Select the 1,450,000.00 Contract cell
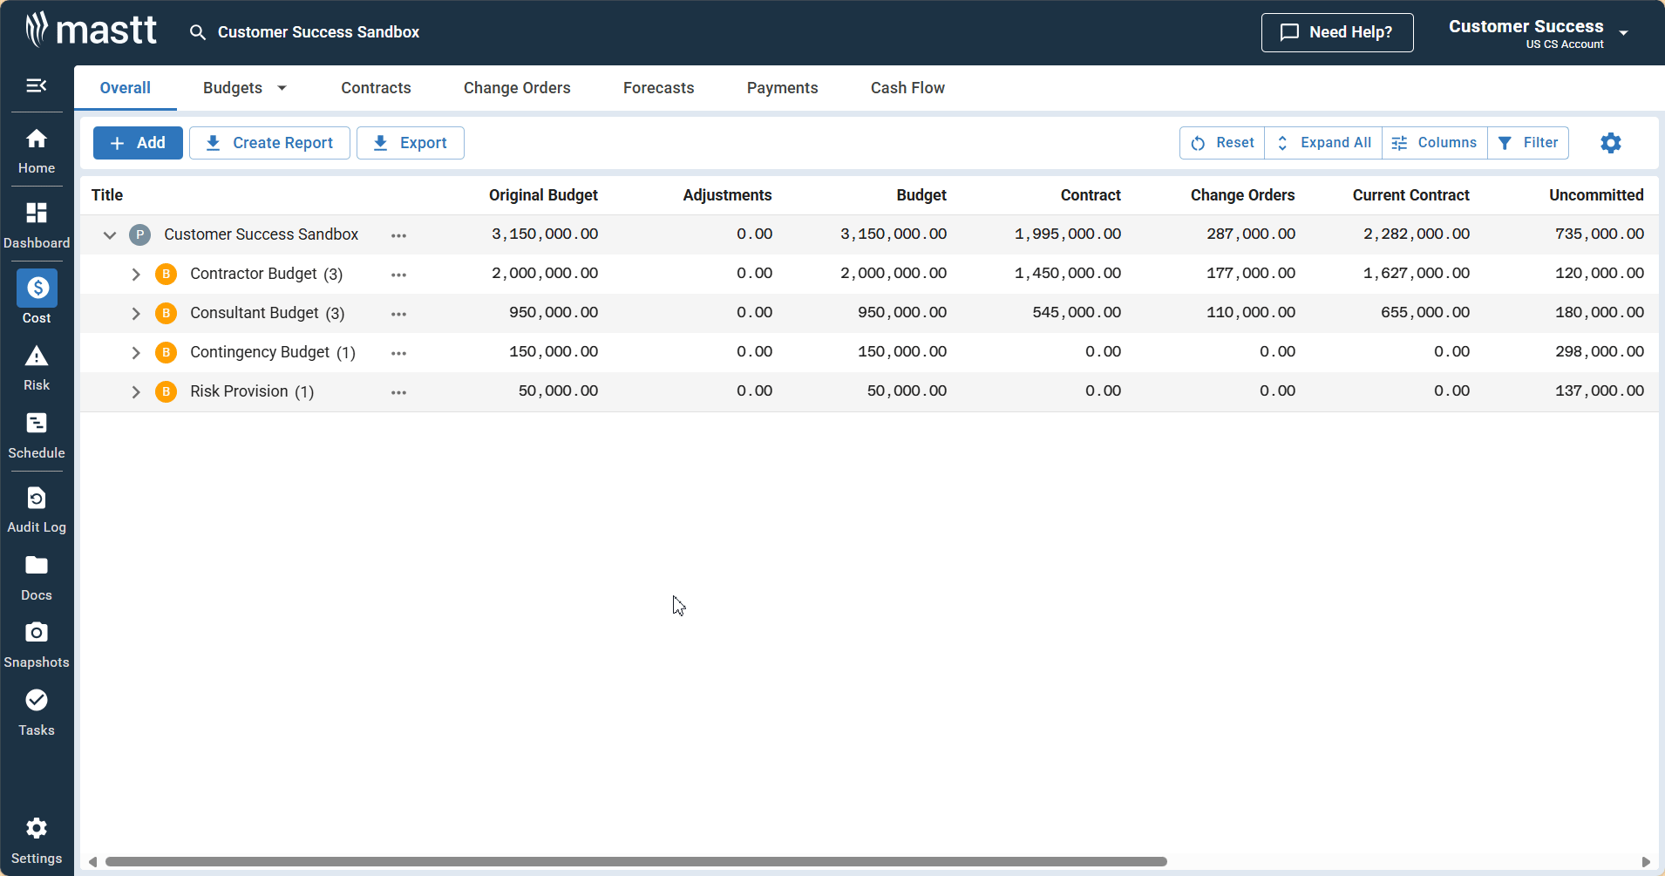This screenshot has height=876, width=1665. (x=1068, y=274)
